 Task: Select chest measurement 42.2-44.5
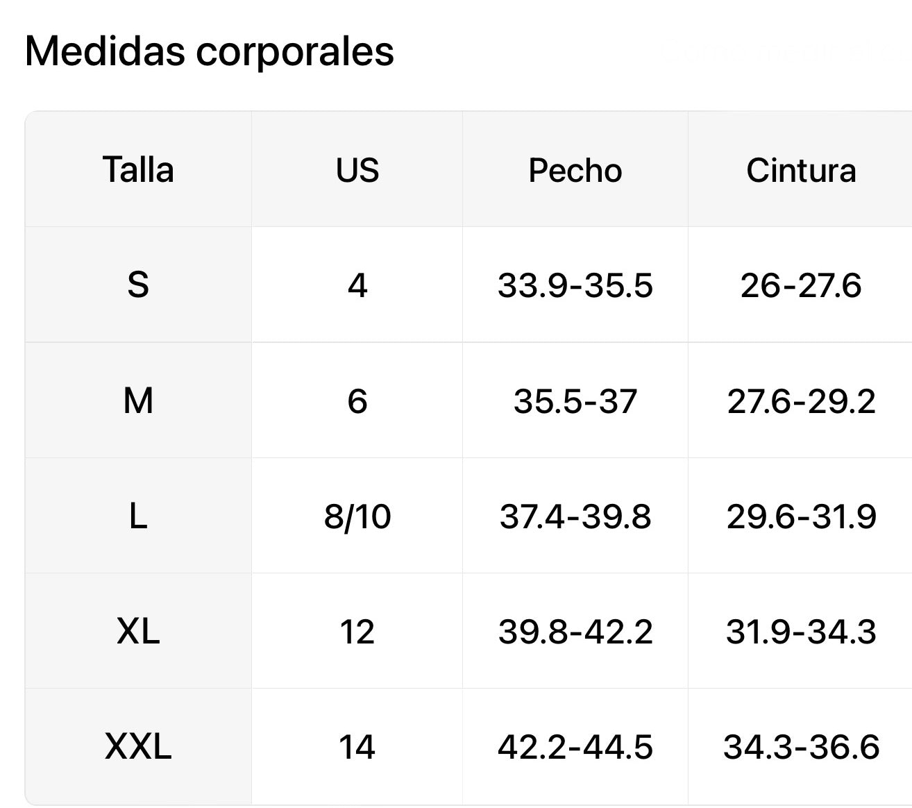pyautogui.click(x=575, y=747)
